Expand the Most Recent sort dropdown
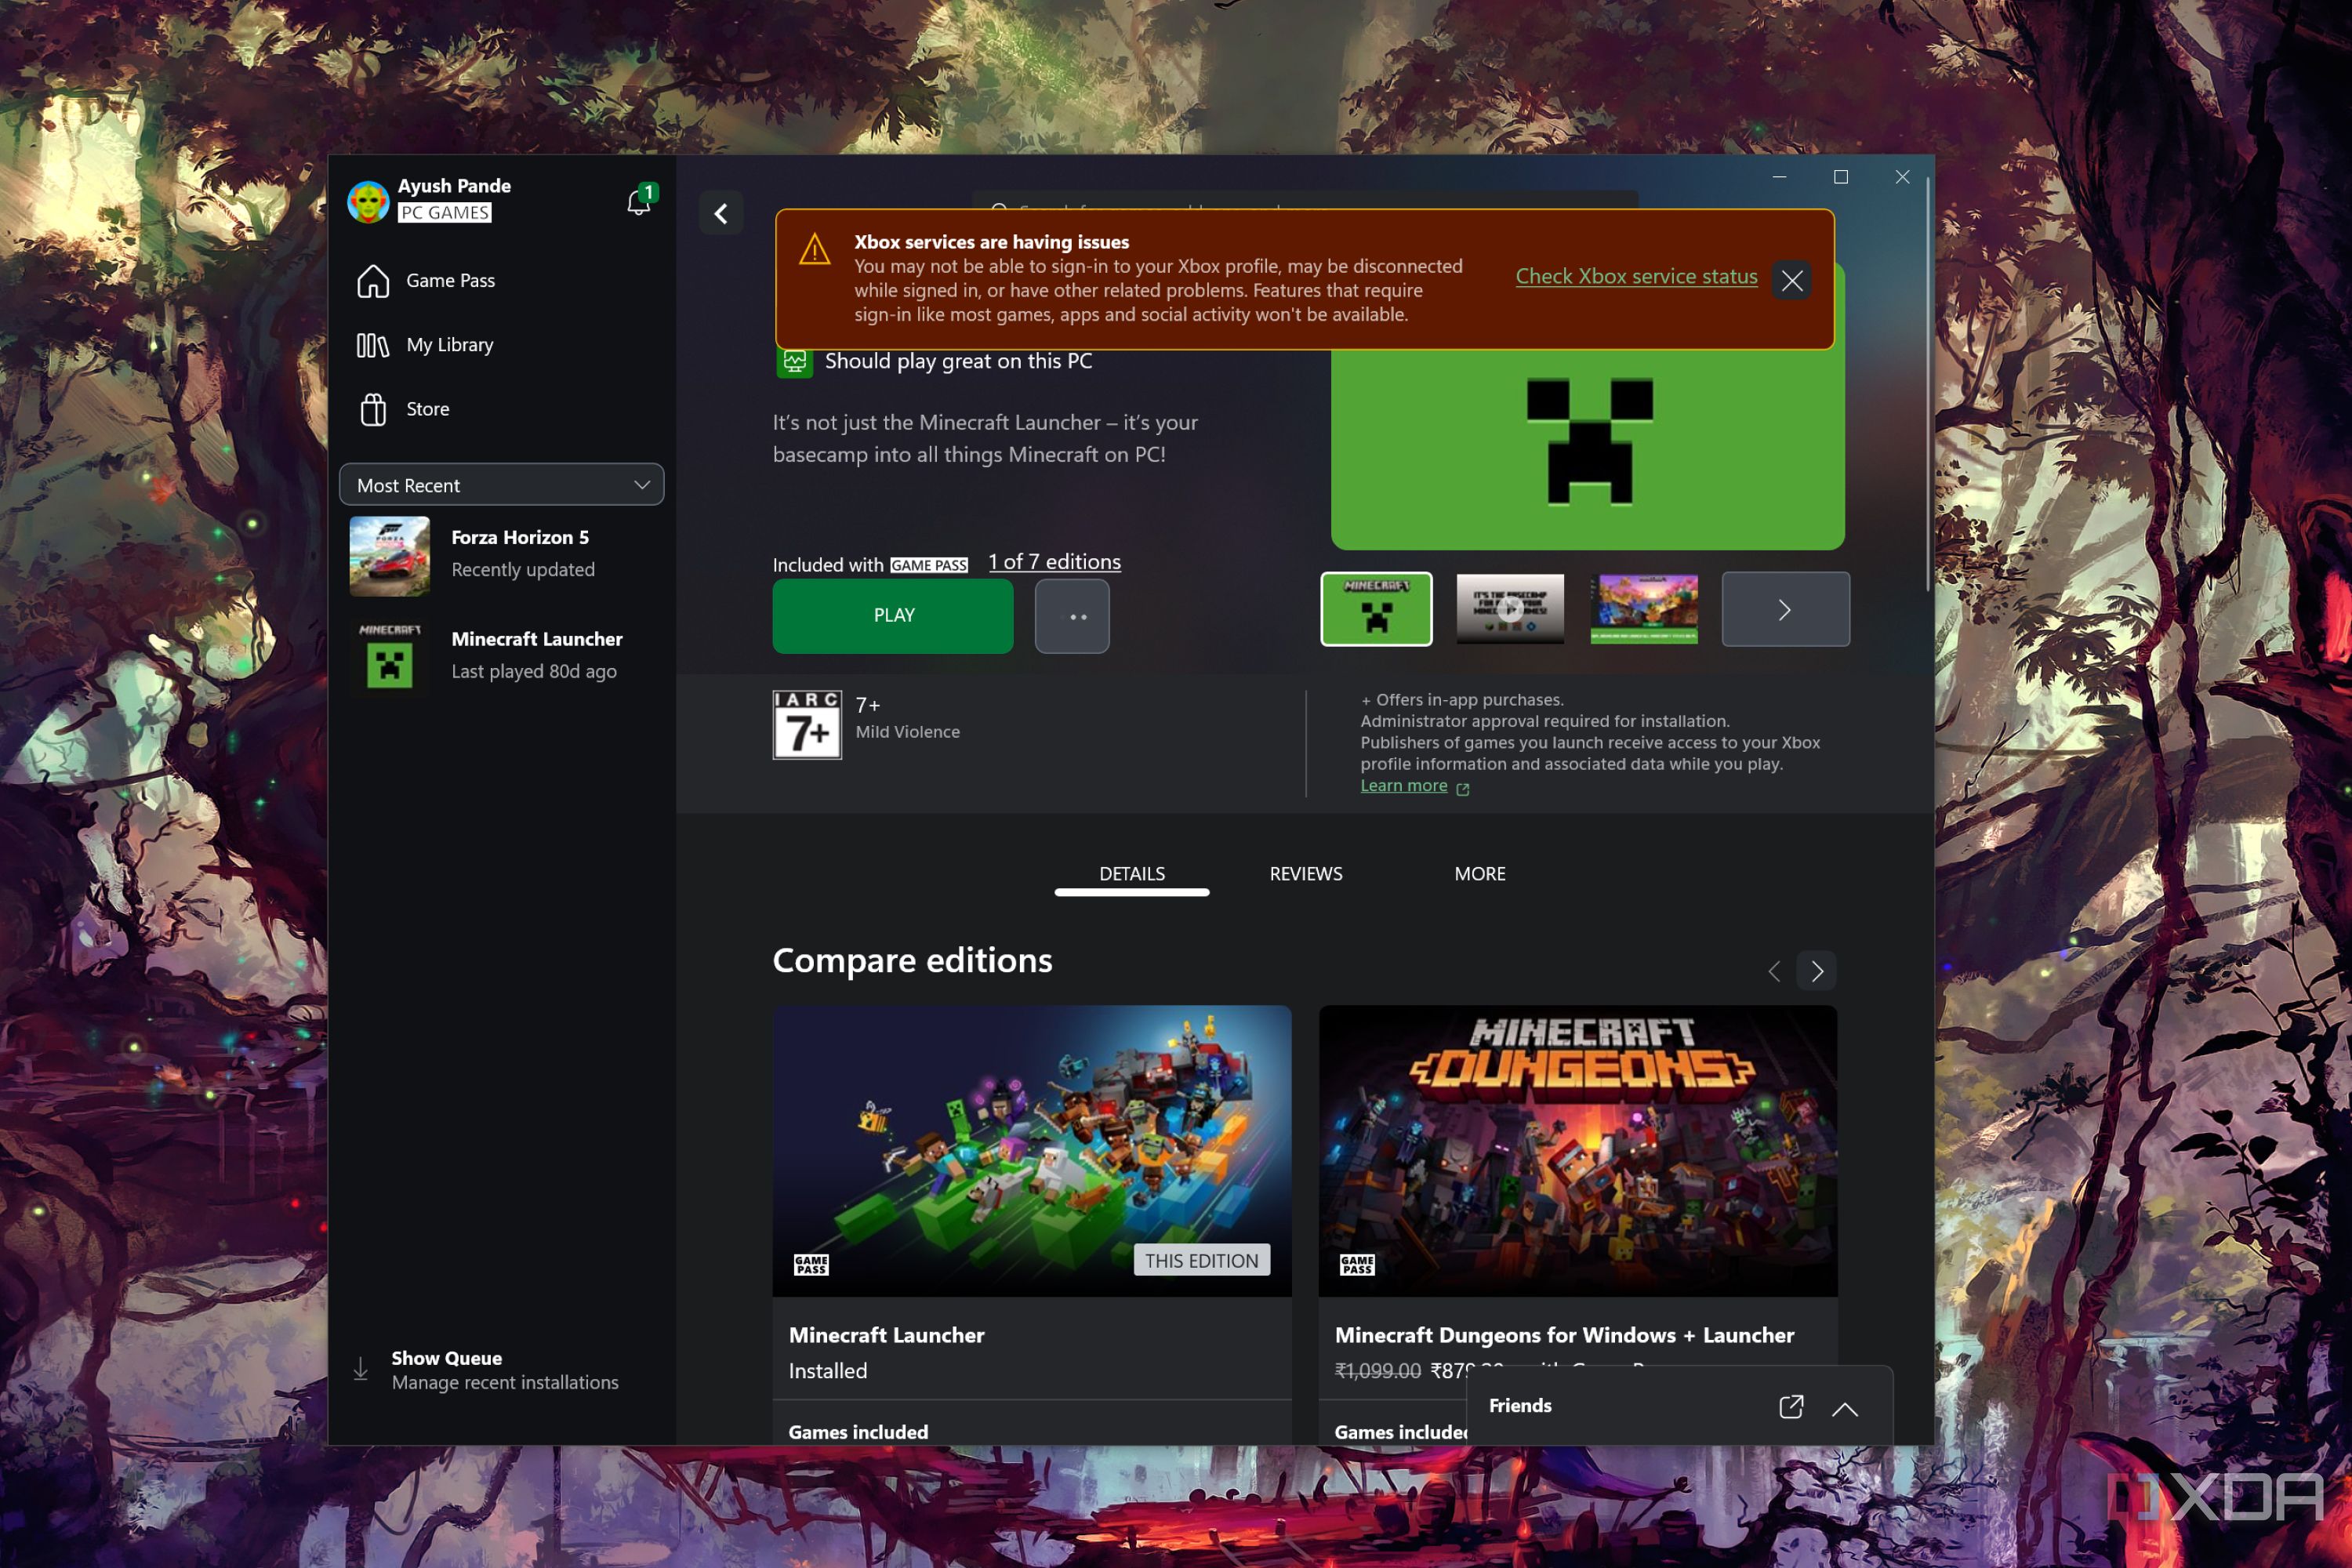Screen dimensions: 2352x1568 [x=502, y=485]
